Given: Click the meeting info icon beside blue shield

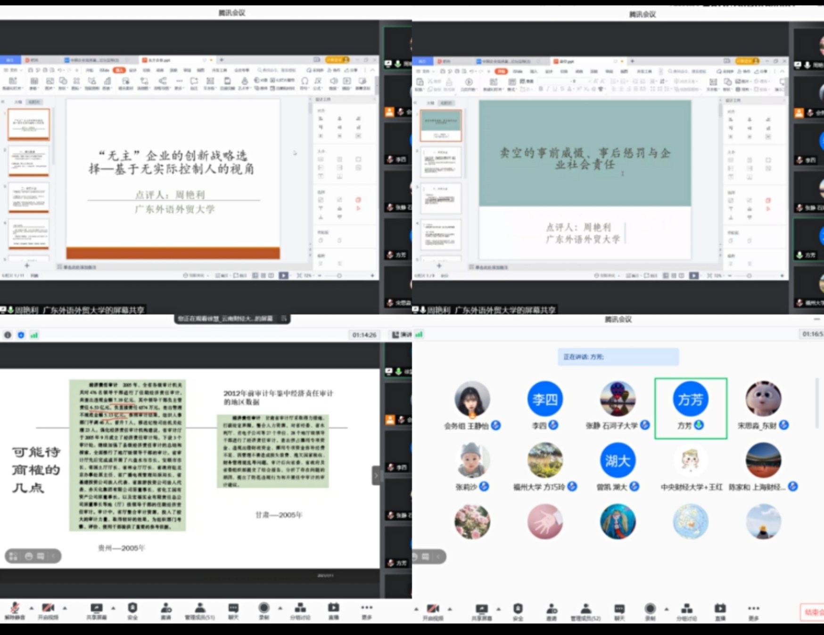Looking at the screenshot, I should pos(8,335).
